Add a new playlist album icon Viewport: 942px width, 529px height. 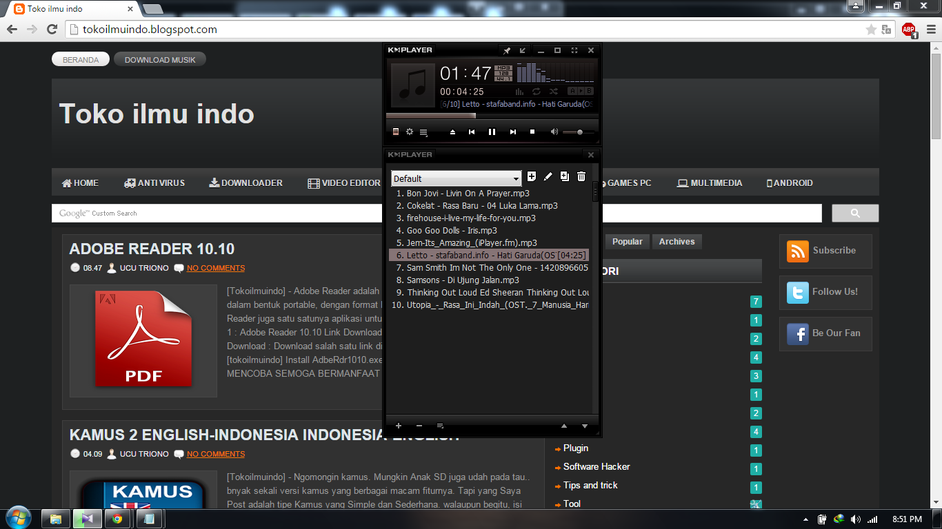coord(532,177)
